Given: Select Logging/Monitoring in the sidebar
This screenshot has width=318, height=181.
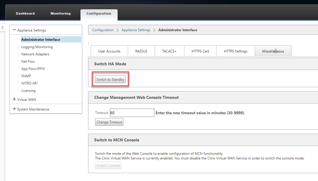Looking at the screenshot, I should [x=37, y=47].
